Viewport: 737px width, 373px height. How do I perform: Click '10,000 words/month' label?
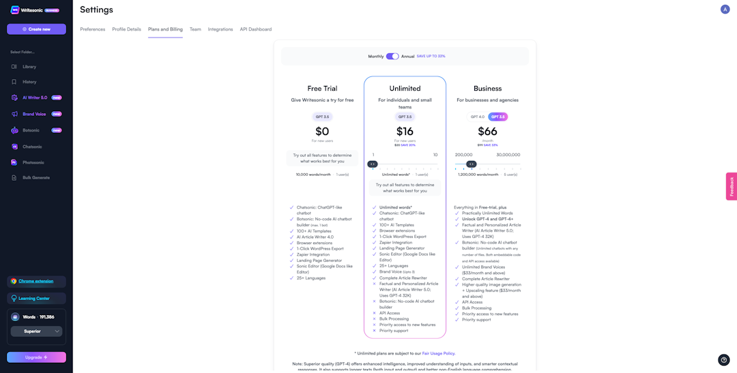click(x=315, y=175)
